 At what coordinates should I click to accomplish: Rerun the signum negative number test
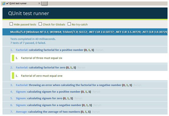[x=97, y=105]
